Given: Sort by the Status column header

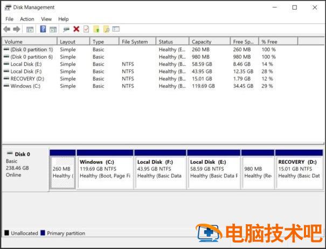Looking at the screenshot, I should coord(172,41).
